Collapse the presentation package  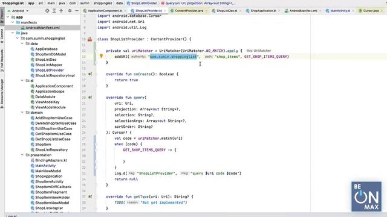coord(22,155)
